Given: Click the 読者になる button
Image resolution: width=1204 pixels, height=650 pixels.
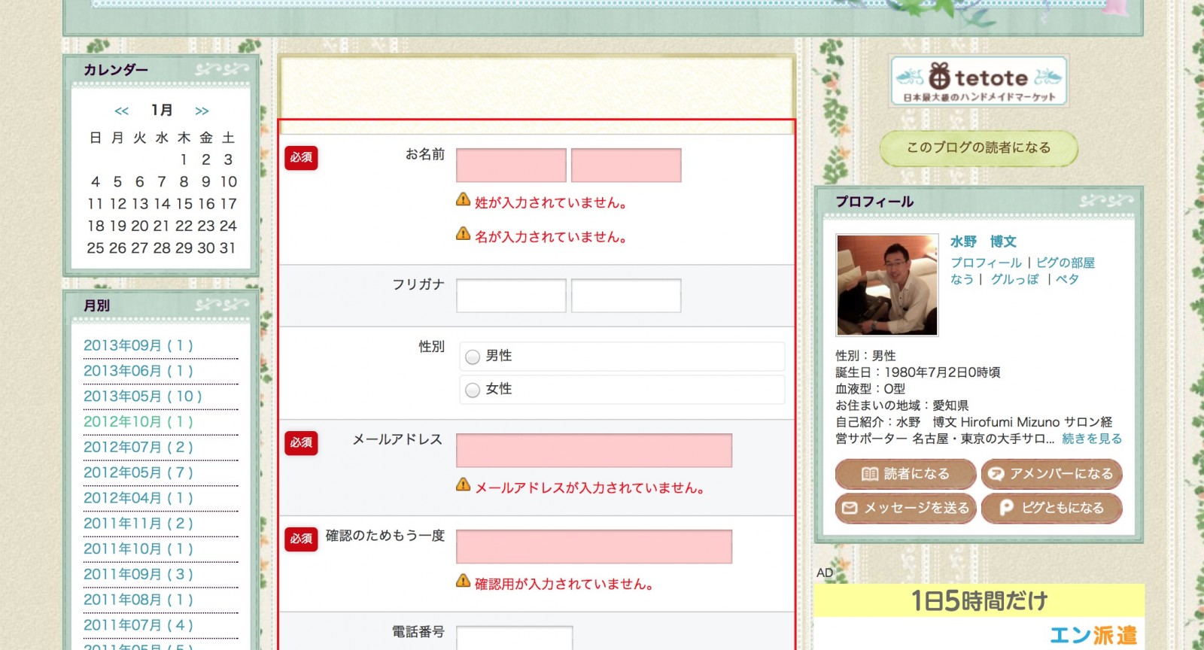Looking at the screenshot, I should [x=905, y=474].
